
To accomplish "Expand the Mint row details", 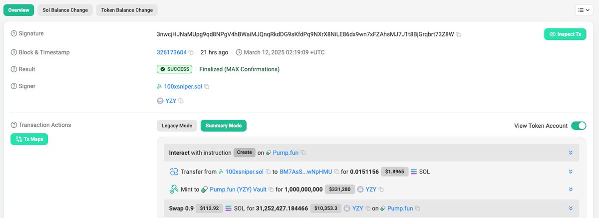I will pyautogui.click(x=571, y=190).
